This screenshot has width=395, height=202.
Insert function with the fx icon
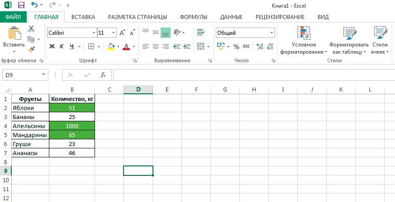(x=103, y=75)
